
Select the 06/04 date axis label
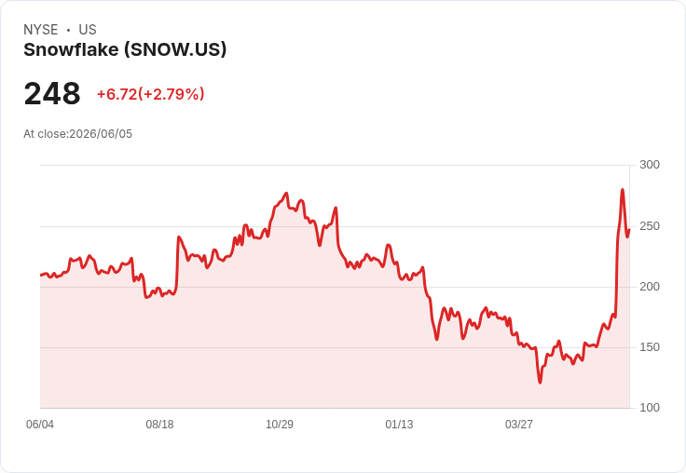pyautogui.click(x=40, y=424)
